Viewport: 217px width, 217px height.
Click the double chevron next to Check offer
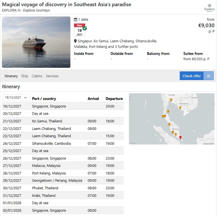[208, 76]
